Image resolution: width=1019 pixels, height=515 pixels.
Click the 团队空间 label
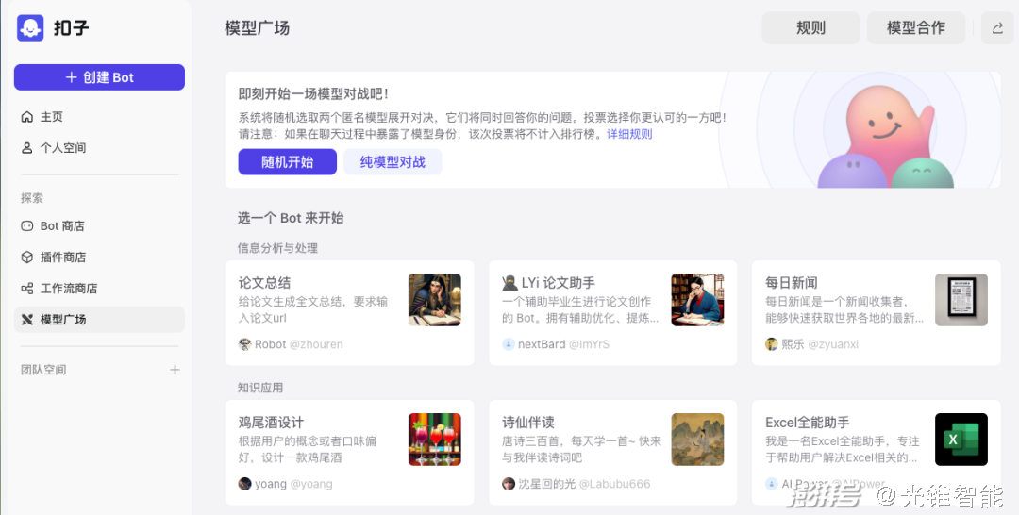(43, 370)
